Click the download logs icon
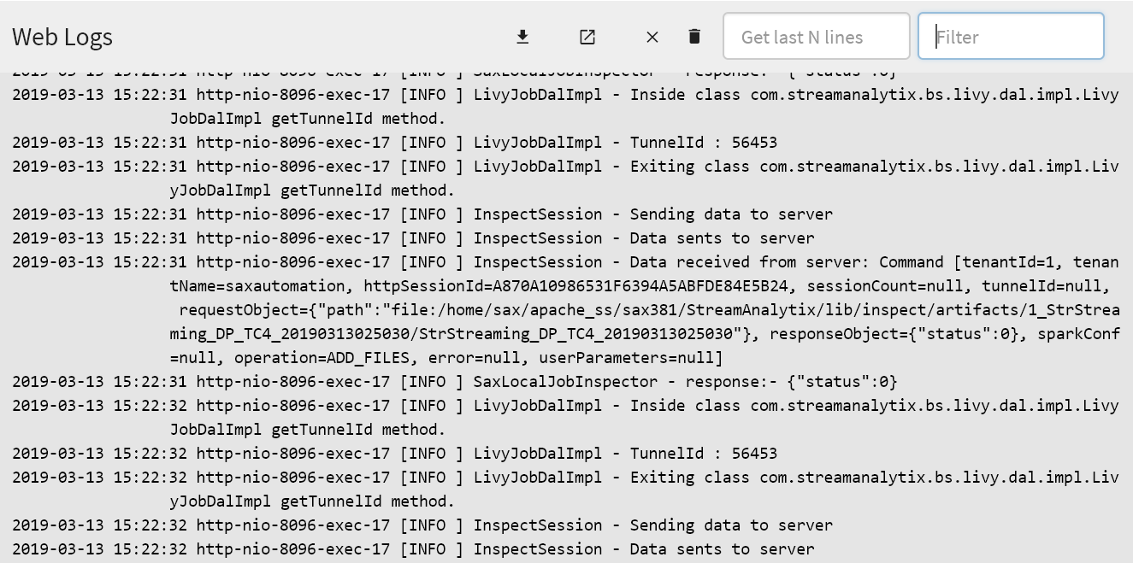The height and width of the screenshot is (563, 1133). point(522,37)
